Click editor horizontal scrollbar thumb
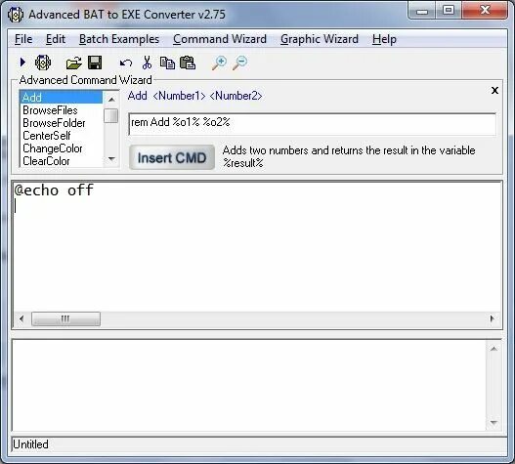This screenshot has height=464, width=515. (x=65, y=318)
